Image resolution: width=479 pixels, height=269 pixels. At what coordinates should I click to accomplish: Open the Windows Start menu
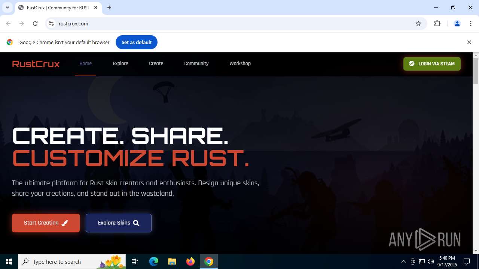point(9,262)
